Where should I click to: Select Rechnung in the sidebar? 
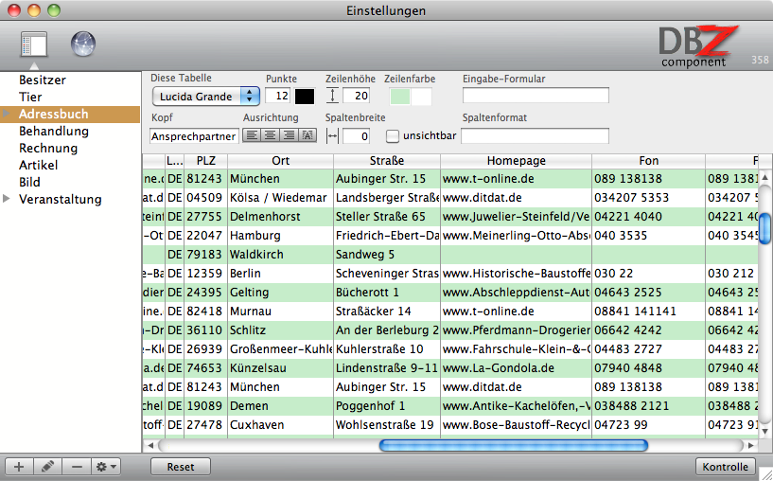(x=48, y=148)
